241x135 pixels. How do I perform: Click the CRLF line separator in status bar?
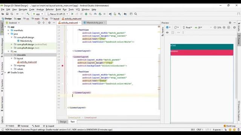click(200, 130)
